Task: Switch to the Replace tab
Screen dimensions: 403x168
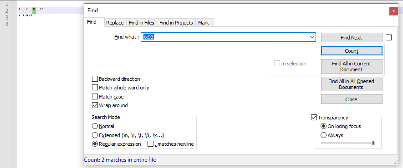Action: tap(115, 23)
